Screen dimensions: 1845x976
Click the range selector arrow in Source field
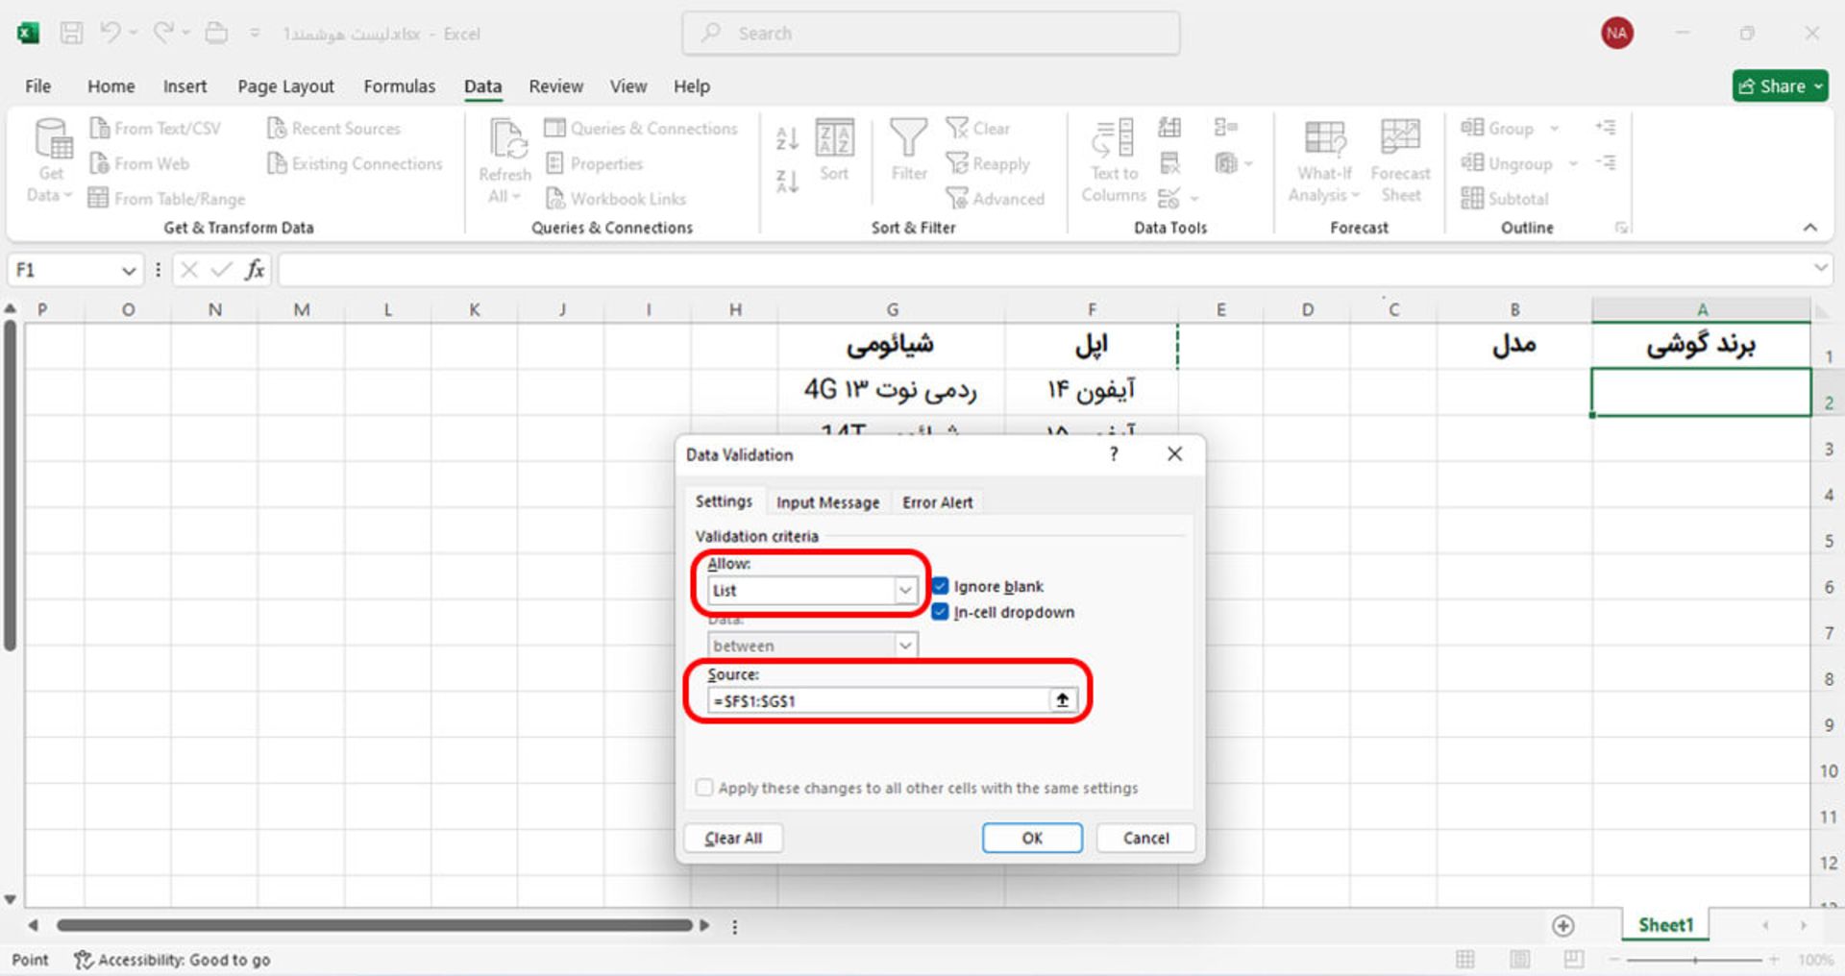tap(1062, 700)
